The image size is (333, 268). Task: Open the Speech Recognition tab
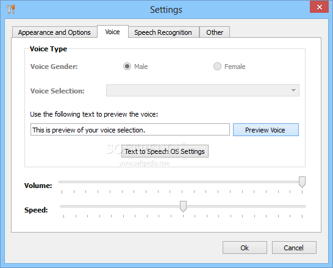(163, 32)
